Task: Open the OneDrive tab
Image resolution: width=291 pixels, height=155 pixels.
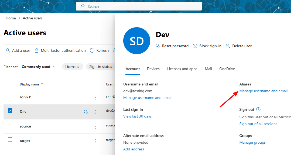Action: [227, 69]
